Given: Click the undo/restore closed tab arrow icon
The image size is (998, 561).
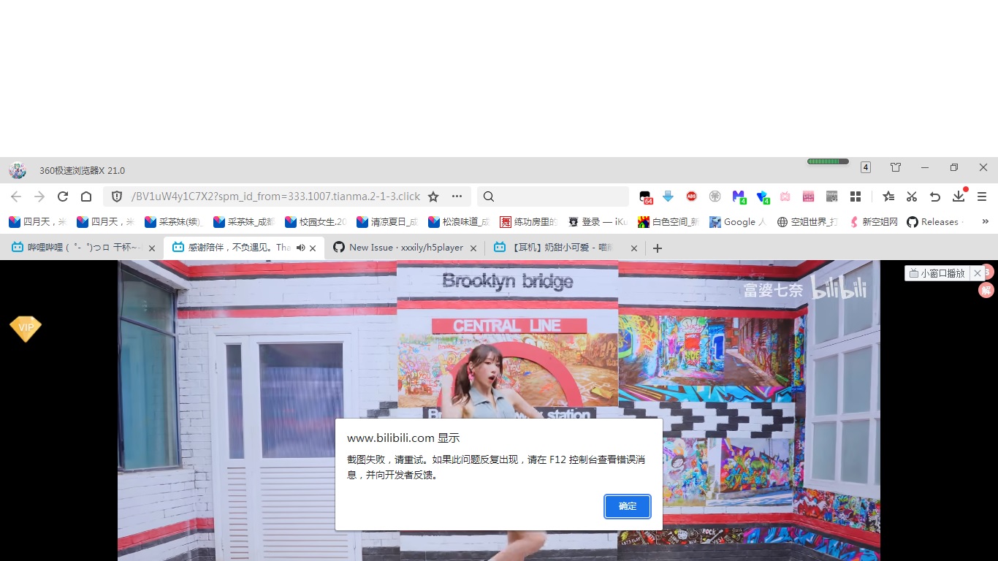Looking at the screenshot, I should pyautogui.click(x=934, y=196).
